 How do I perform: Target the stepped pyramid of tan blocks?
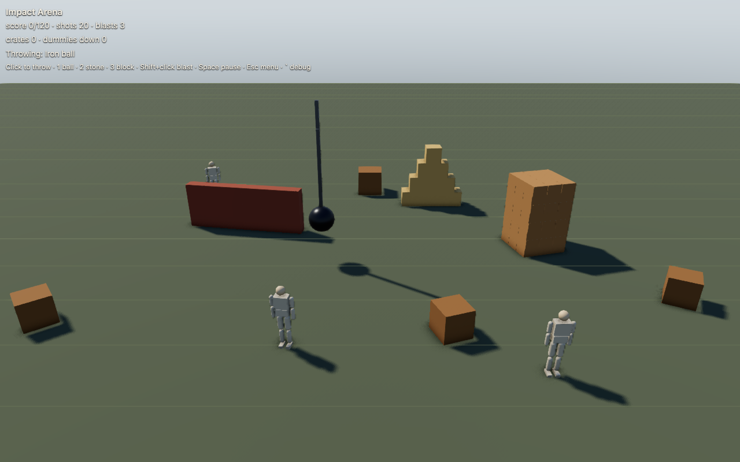coord(431,176)
